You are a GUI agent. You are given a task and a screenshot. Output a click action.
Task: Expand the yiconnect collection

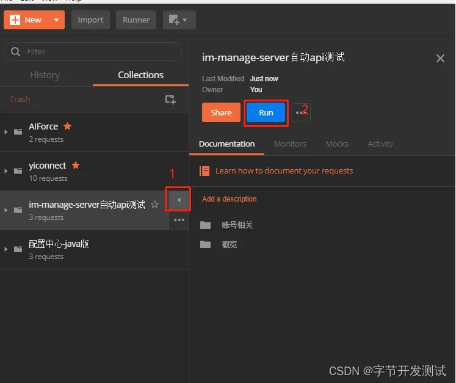click(x=6, y=171)
